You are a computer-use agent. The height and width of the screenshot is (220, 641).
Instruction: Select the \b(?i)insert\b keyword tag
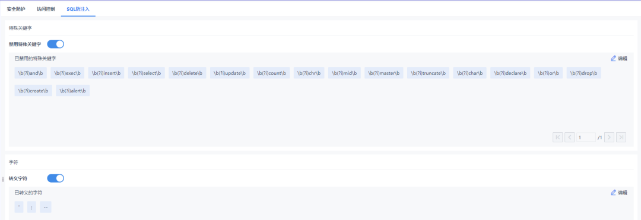point(106,73)
